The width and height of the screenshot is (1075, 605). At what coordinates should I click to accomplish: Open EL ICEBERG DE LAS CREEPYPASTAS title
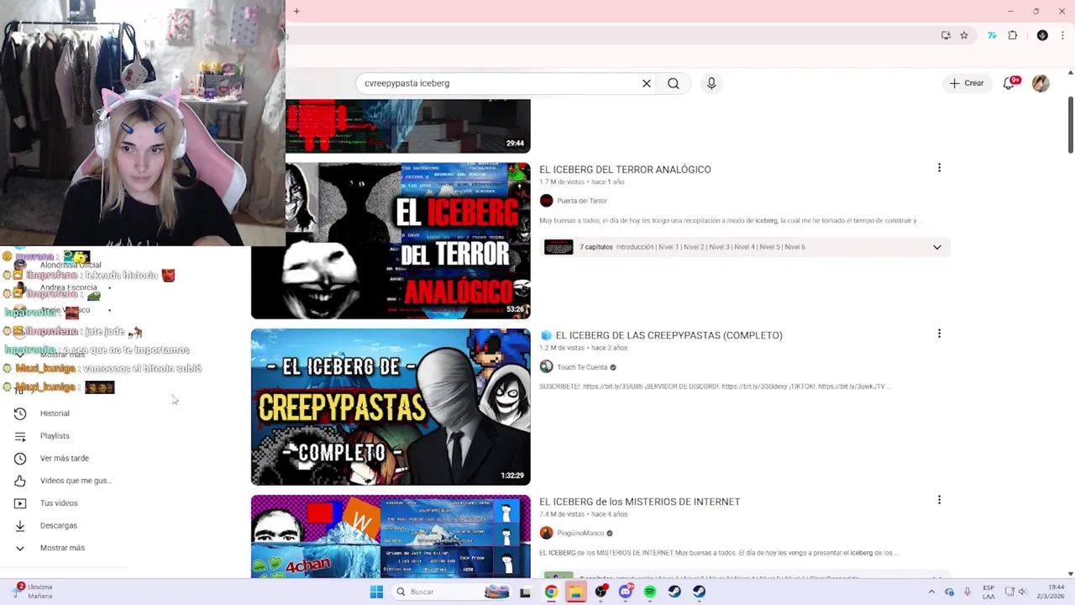(x=669, y=335)
